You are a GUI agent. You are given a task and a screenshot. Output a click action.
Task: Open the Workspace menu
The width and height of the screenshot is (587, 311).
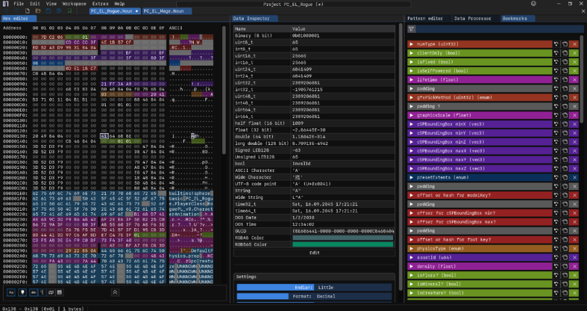pyautogui.click(x=74, y=4)
